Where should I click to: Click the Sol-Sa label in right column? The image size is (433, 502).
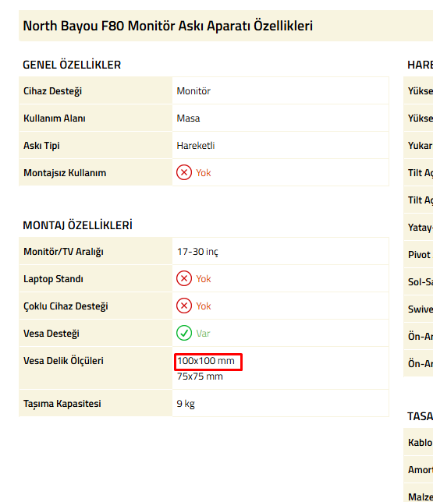click(x=421, y=282)
